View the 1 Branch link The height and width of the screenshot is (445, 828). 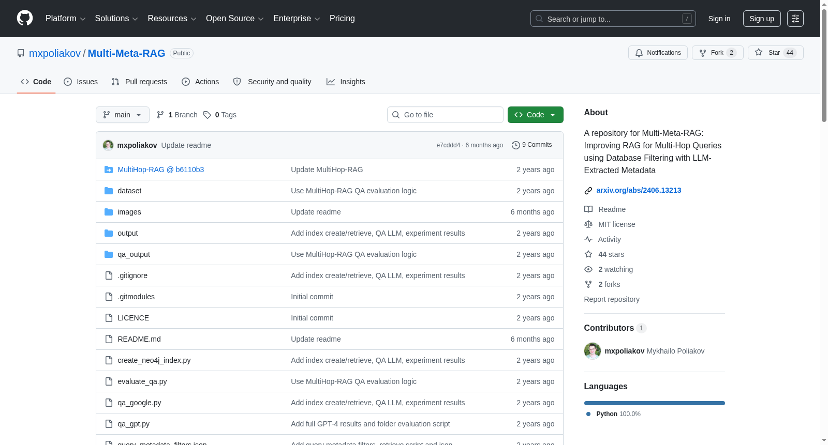tap(177, 115)
